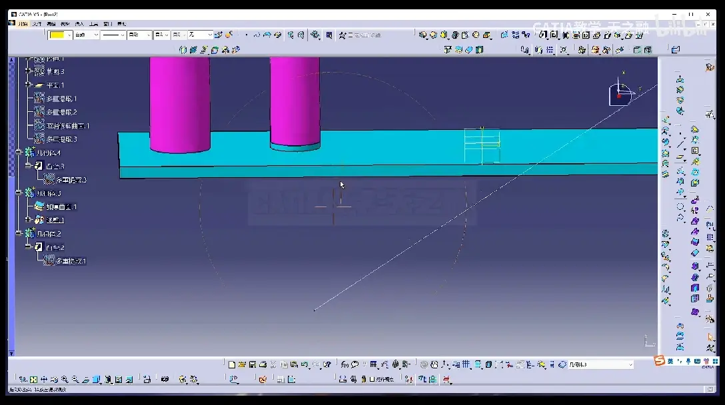Click the Fit All In view icon

pyautogui.click(x=33, y=380)
